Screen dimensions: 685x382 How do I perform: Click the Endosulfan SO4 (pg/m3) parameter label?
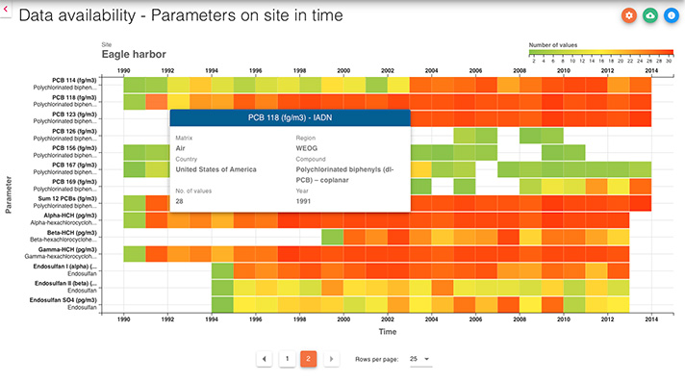63,300
